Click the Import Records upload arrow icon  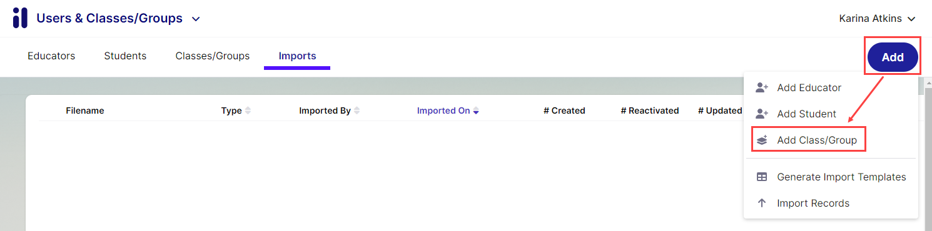(x=761, y=203)
